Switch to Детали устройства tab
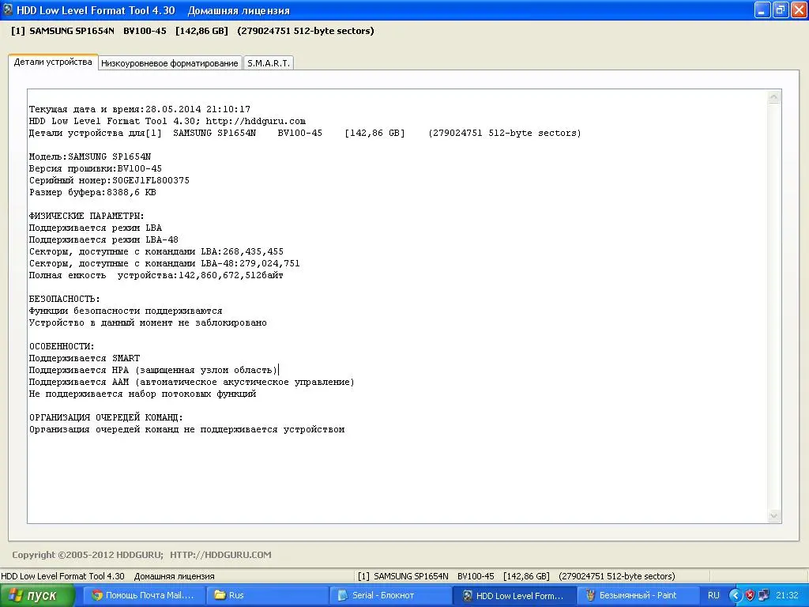809x607 pixels. [53, 62]
